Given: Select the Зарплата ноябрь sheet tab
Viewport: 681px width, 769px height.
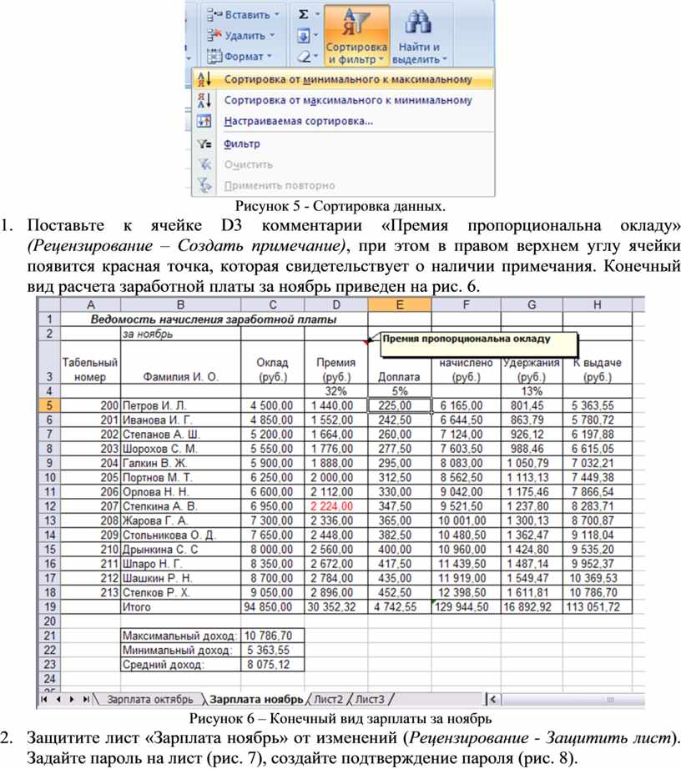Looking at the screenshot, I should click(x=256, y=700).
